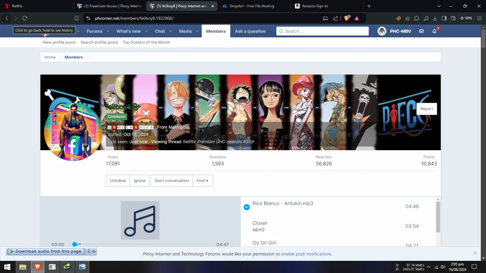This screenshot has width=486, height=273.
Task: Open Brave Rewards triangle icon
Action: tap(357, 18)
